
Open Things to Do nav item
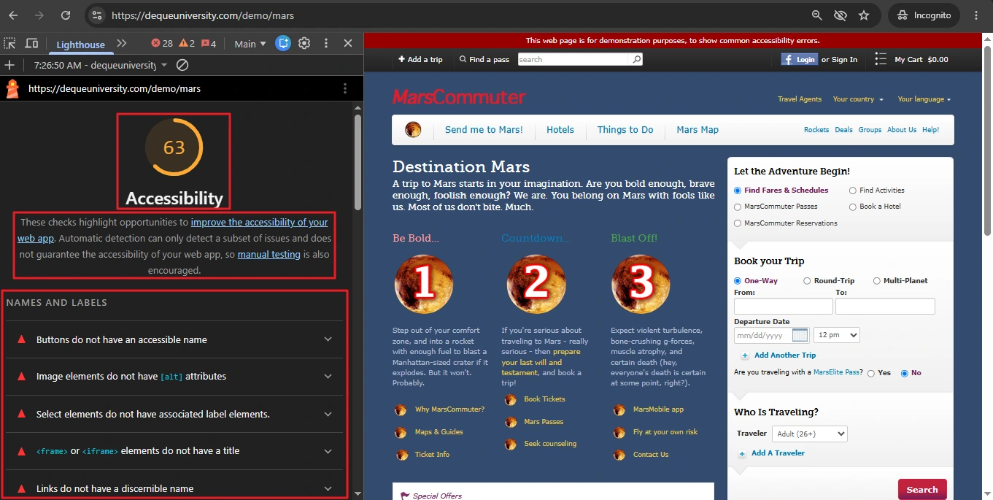pyautogui.click(x=625, y=130)
